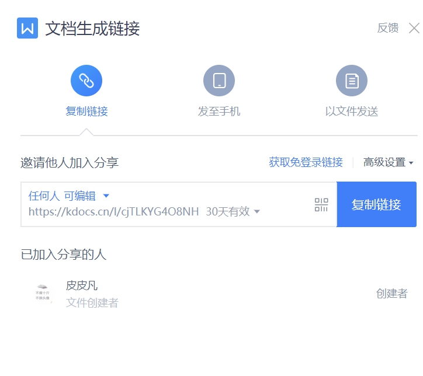
Task: Click the avatar thumbnail of 皮皮凡
Action: coord(42,293)
